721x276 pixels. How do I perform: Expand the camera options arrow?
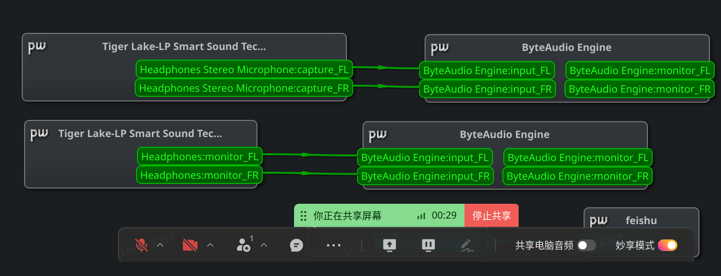pos(210,245)
